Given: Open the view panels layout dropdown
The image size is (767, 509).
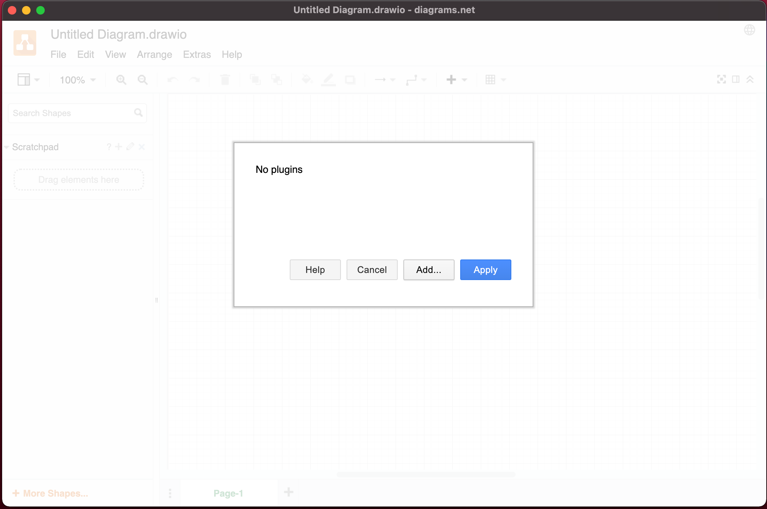Looking at the screenshot, I should pos(28,80).
